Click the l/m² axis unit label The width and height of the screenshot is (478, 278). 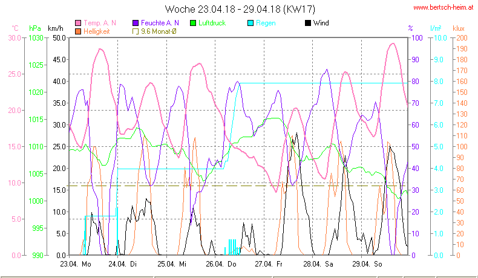[436, 28]
